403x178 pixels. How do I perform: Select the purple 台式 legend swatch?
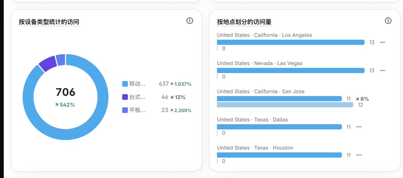pyautogui.click(x=125, y=97)
